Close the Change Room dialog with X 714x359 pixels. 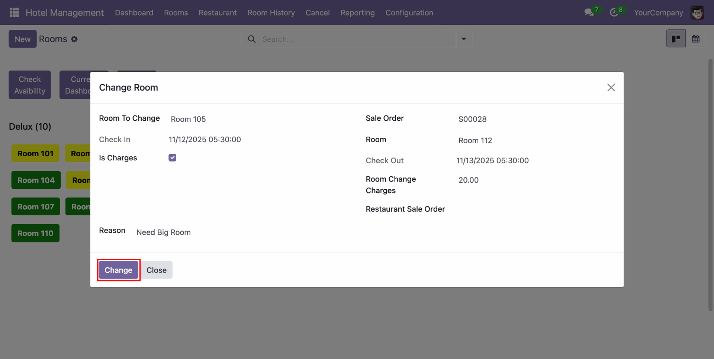(x=611, y=88)
